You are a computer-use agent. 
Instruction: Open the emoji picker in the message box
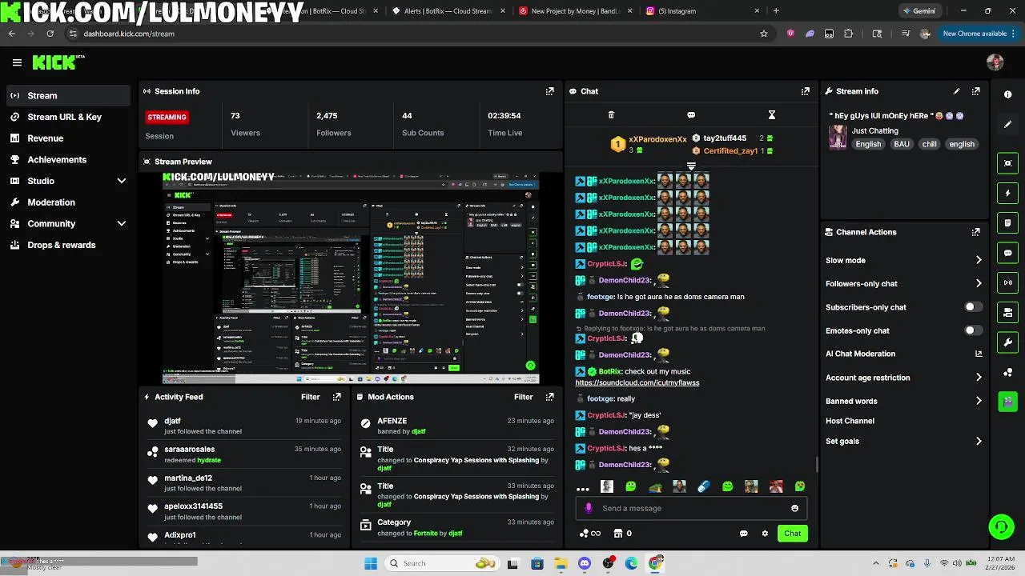794,508
